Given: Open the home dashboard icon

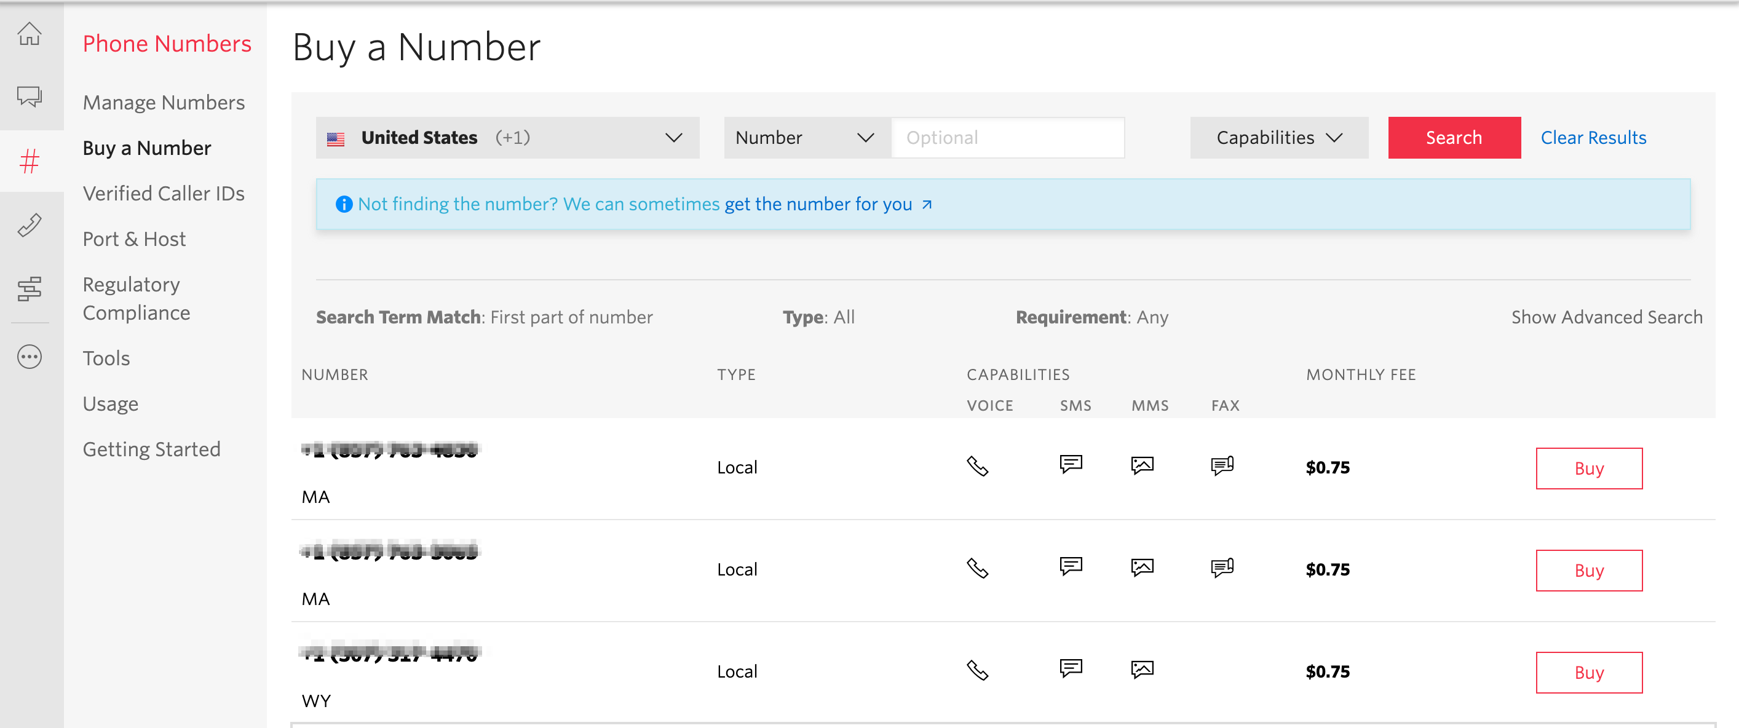Looking at the screenshot, I should 29,35.
